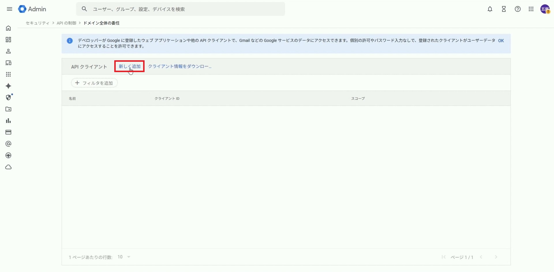Go to API の制御 breadcrumb
Viewport: 554px width, 272px height.
66,23
